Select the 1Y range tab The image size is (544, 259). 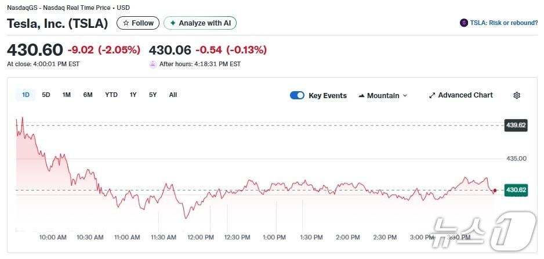133,95
